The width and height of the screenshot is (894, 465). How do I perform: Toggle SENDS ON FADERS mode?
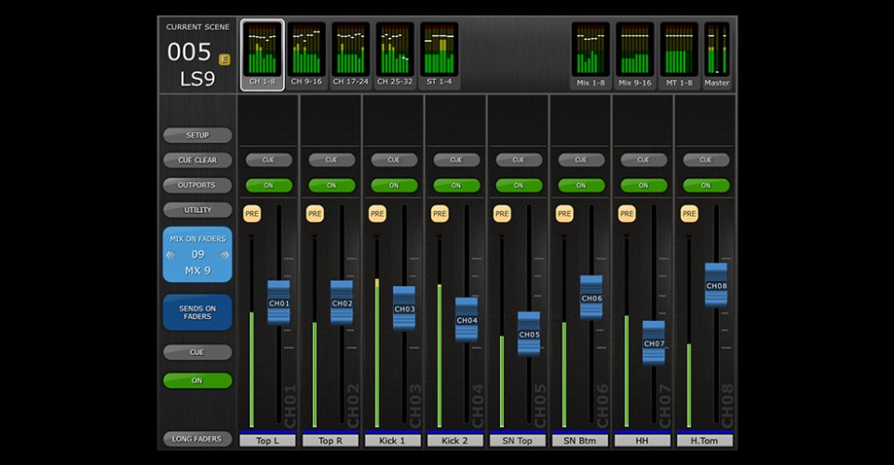[197, 312]
